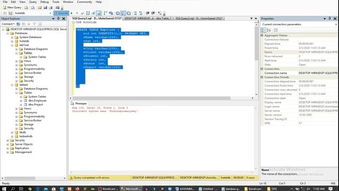Click the Object Explorer filter icon
Viewport: 339px width, 191px height.
(34, 24)
